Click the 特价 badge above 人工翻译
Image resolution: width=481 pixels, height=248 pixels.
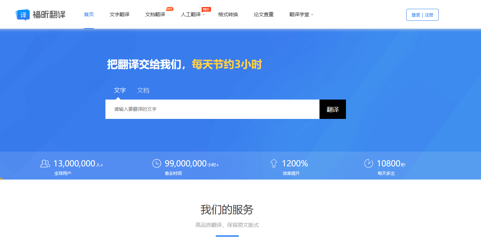pos(206,9)
